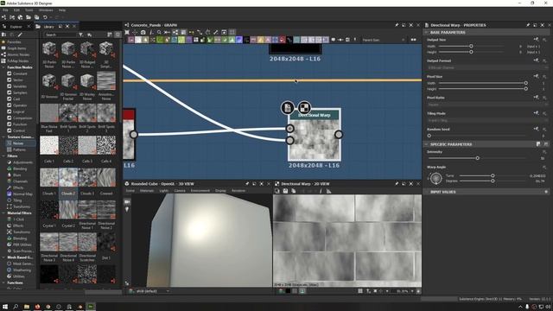Click the warp angle dial widget
The height and width of the screenshot is (311, 553).
coord(435,178)
